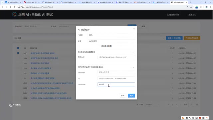The width and height of the screenshot is (213, 120).
Task: Click the blue 提交 submit button
Action: tap(131, 96)
